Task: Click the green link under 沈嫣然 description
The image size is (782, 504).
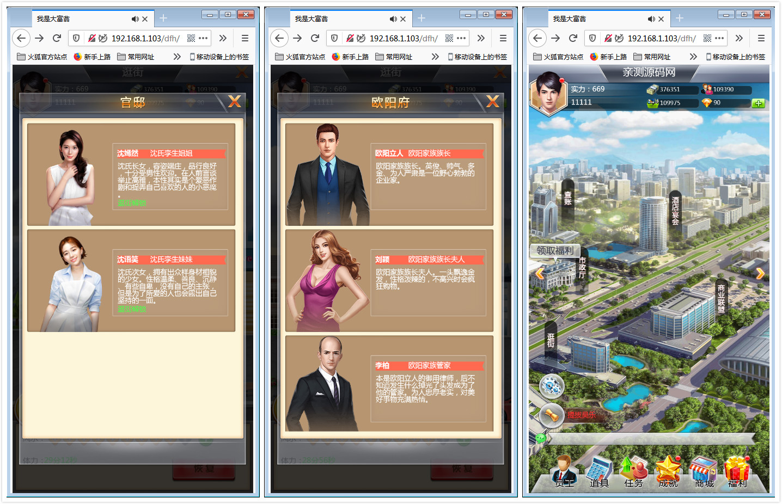Action: coord(132,203)
